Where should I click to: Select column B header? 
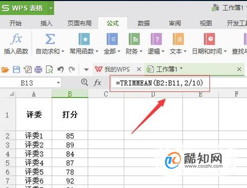(x=70, y=94)
